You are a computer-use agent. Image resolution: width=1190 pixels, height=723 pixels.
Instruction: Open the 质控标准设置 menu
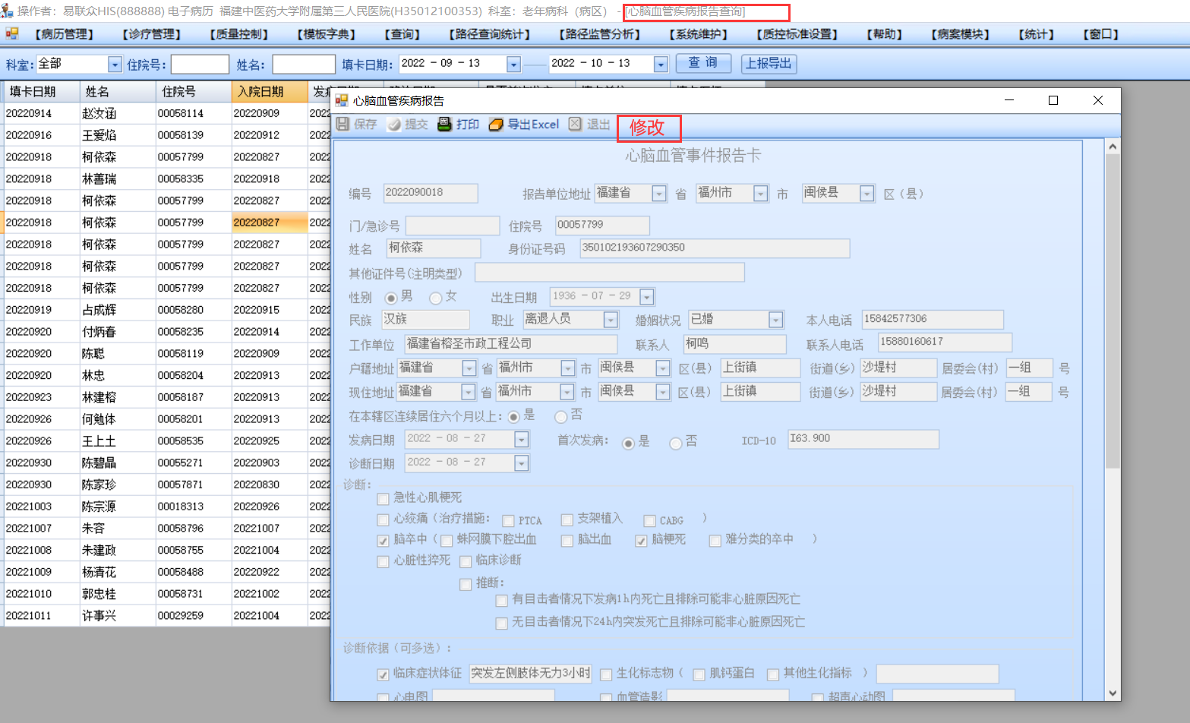point(797,34)
